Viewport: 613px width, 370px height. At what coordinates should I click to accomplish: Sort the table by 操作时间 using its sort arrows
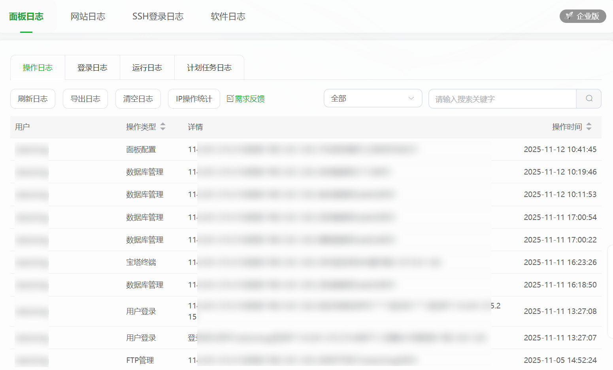[x=589, y=127]
